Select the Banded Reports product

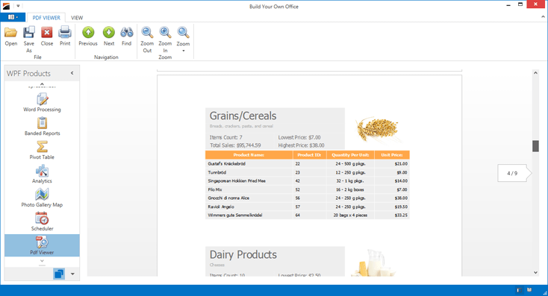(42, 126)
